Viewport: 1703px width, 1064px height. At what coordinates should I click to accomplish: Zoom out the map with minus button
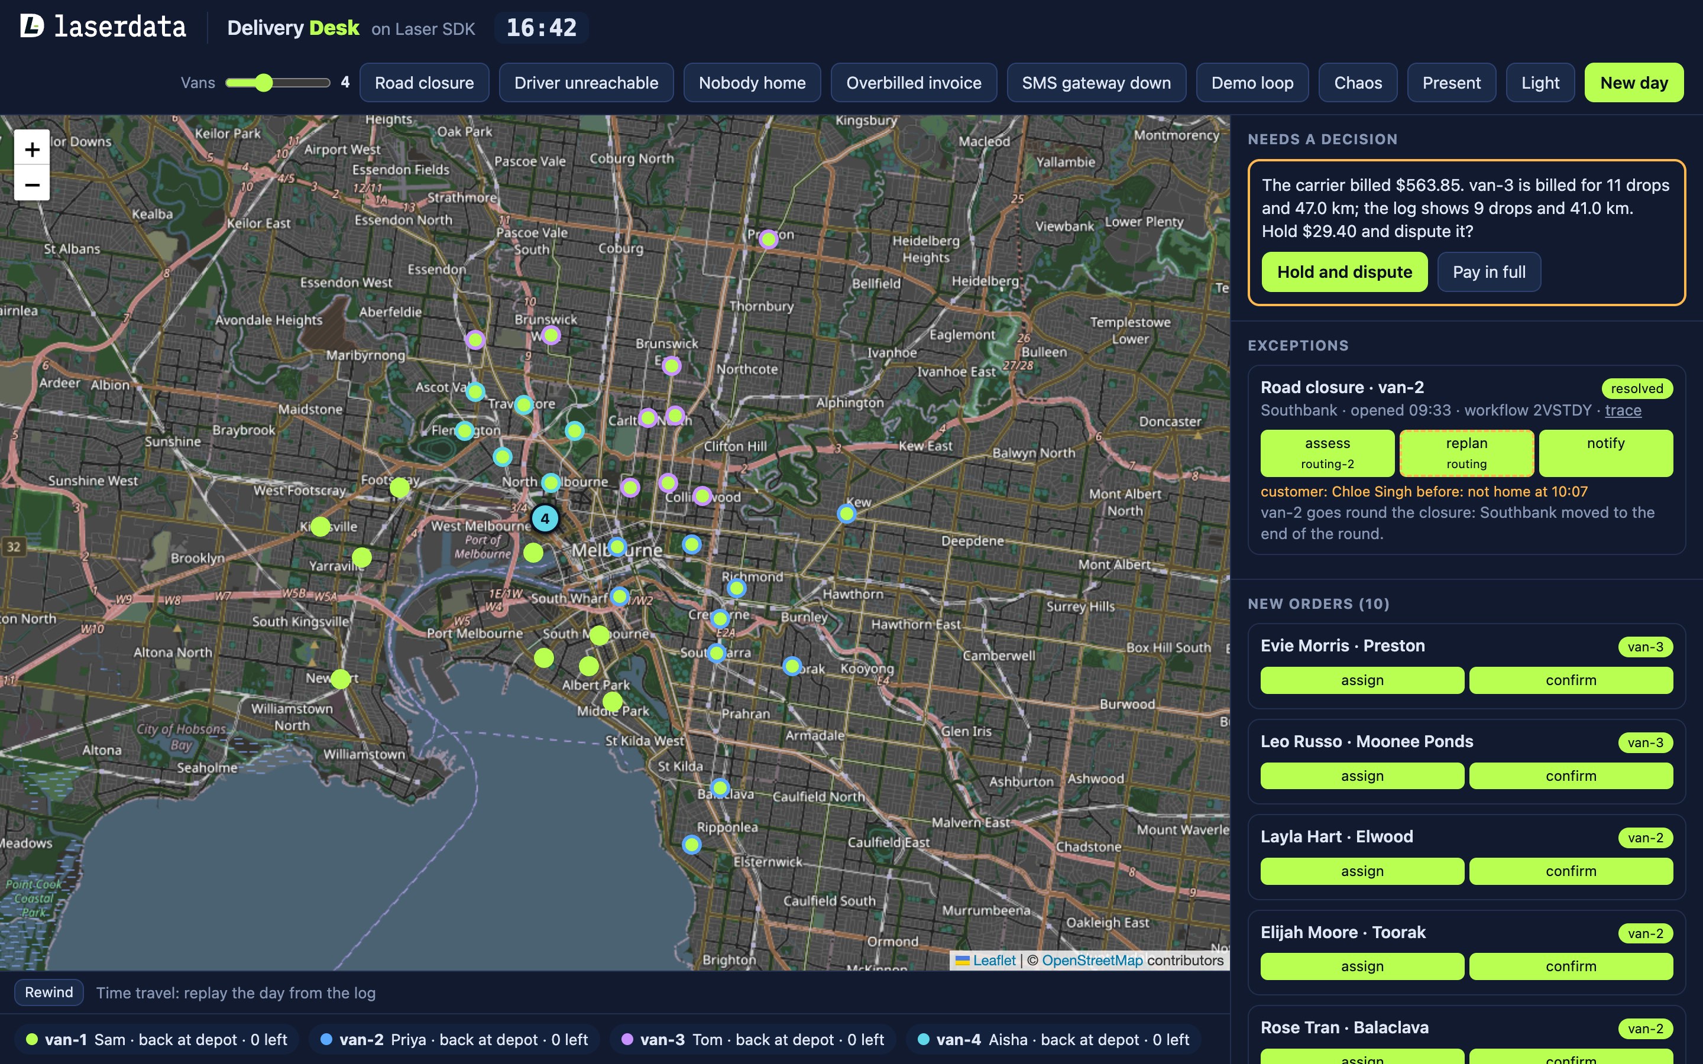pos(32,184)
